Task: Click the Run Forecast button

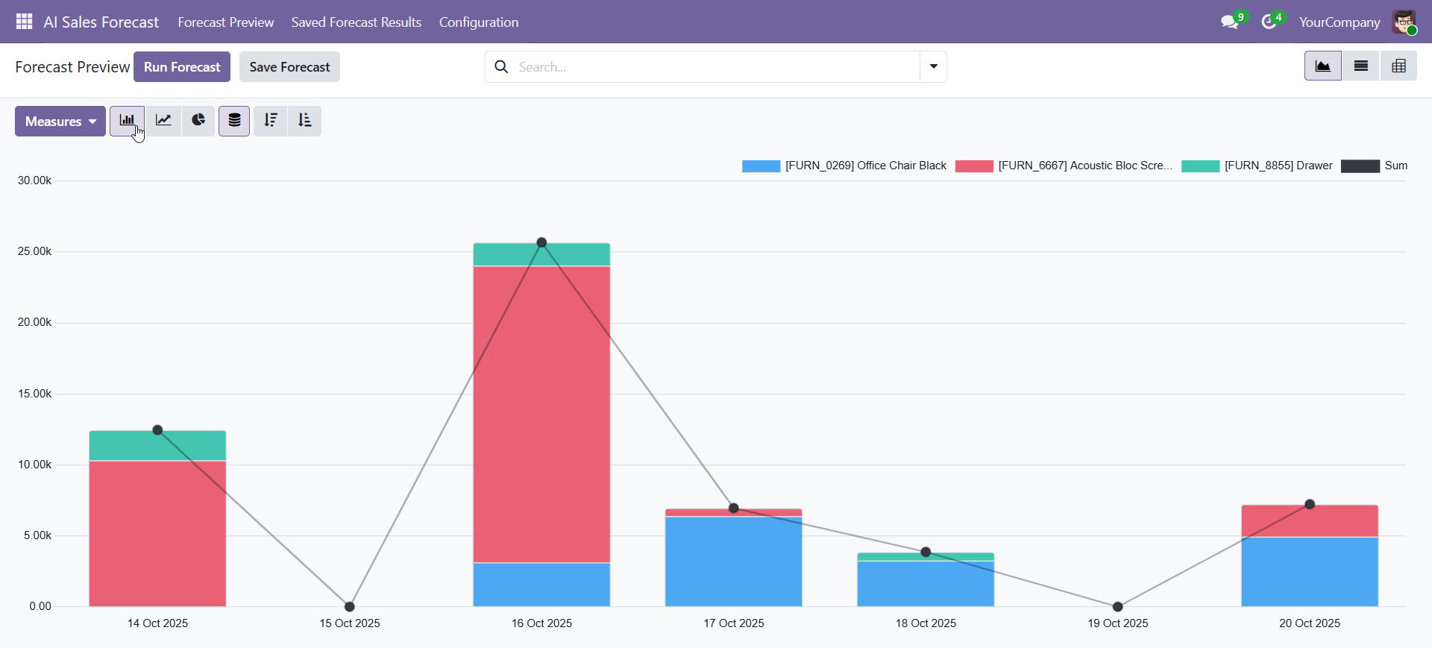Action: pyautogui.click(x=182, y=67)
